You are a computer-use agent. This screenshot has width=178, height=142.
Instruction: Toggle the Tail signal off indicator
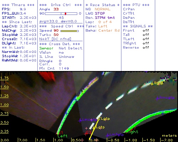[x=146, y=35]
